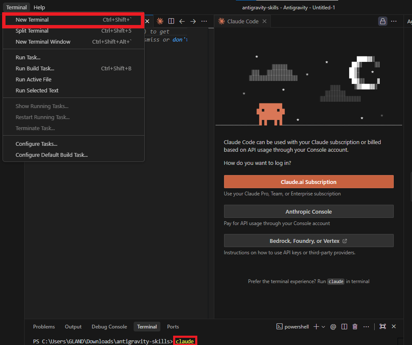Open the Problems panel tab

point(44,327)
